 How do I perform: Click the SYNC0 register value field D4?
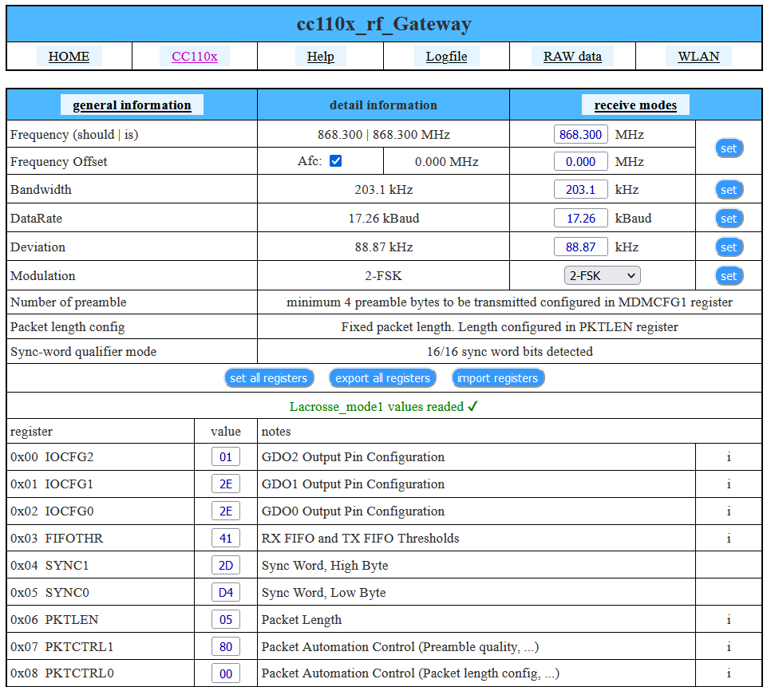pos(226,593)
